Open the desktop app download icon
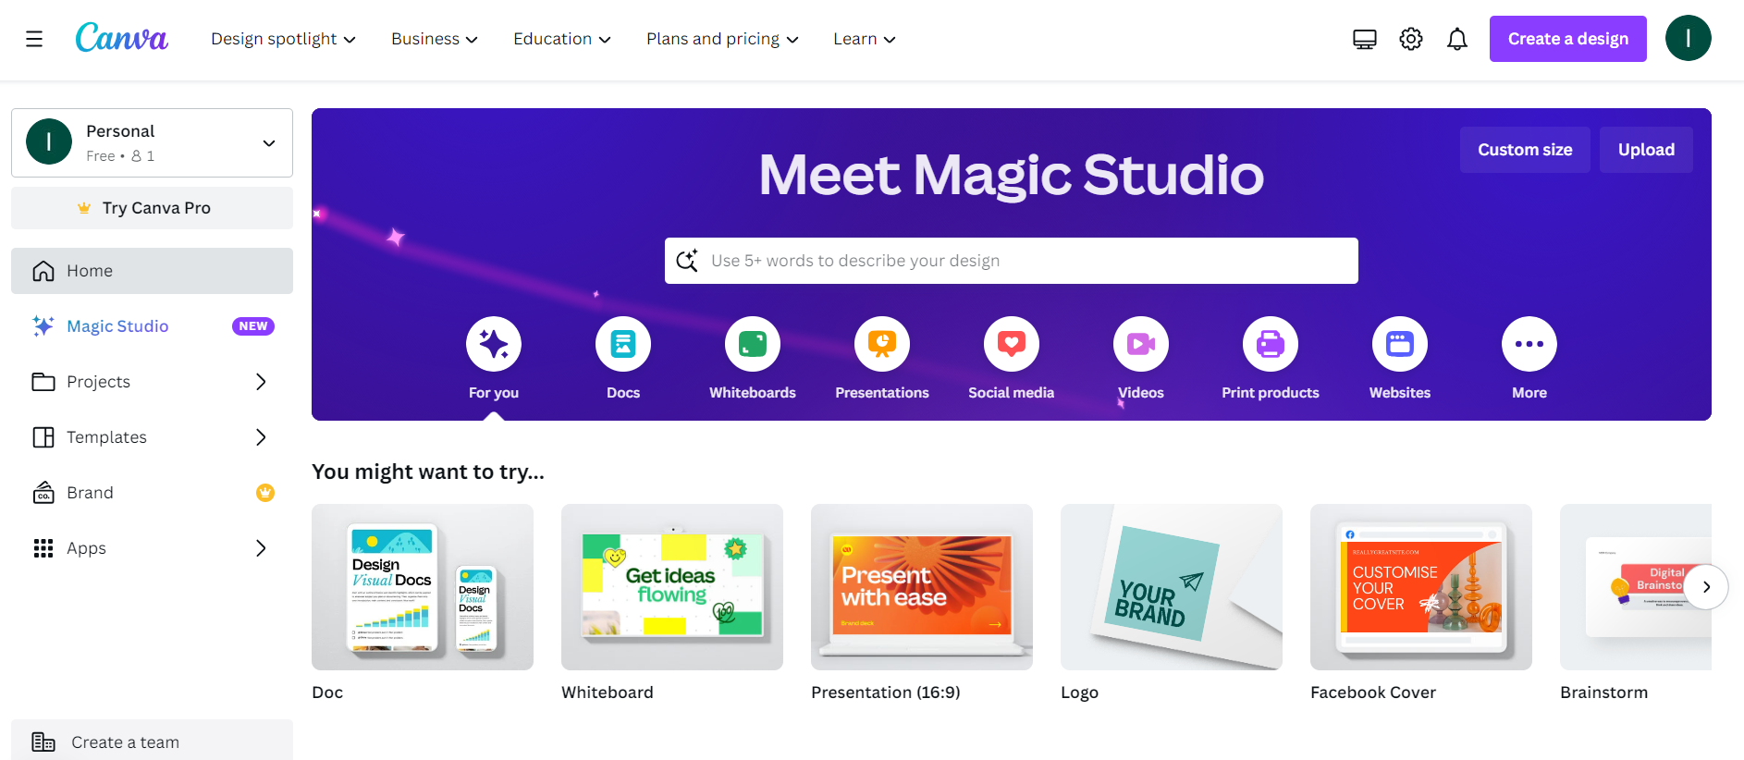 (1365, 39)
